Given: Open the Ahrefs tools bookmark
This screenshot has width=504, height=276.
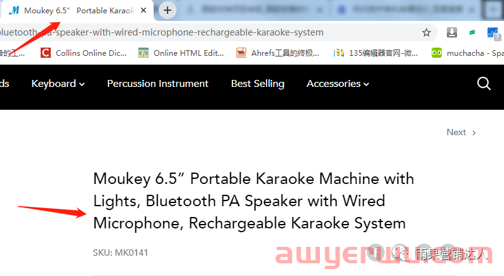Looking at the screenshot, I should (278, 53).
